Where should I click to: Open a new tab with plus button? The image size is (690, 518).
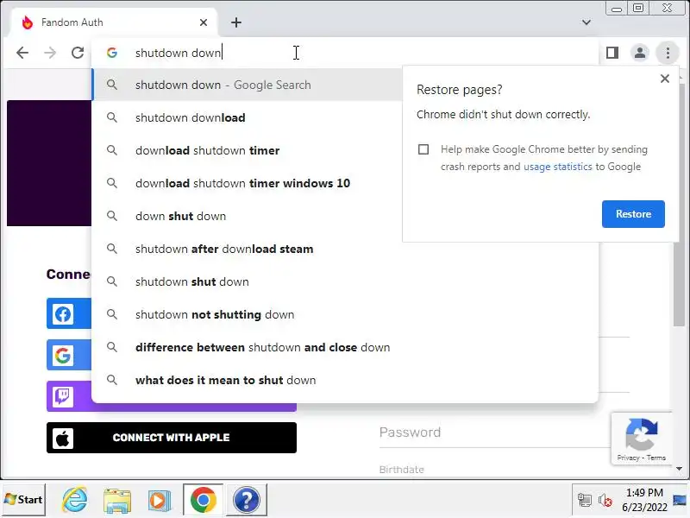pyautogui.click(x=236, y=22)
